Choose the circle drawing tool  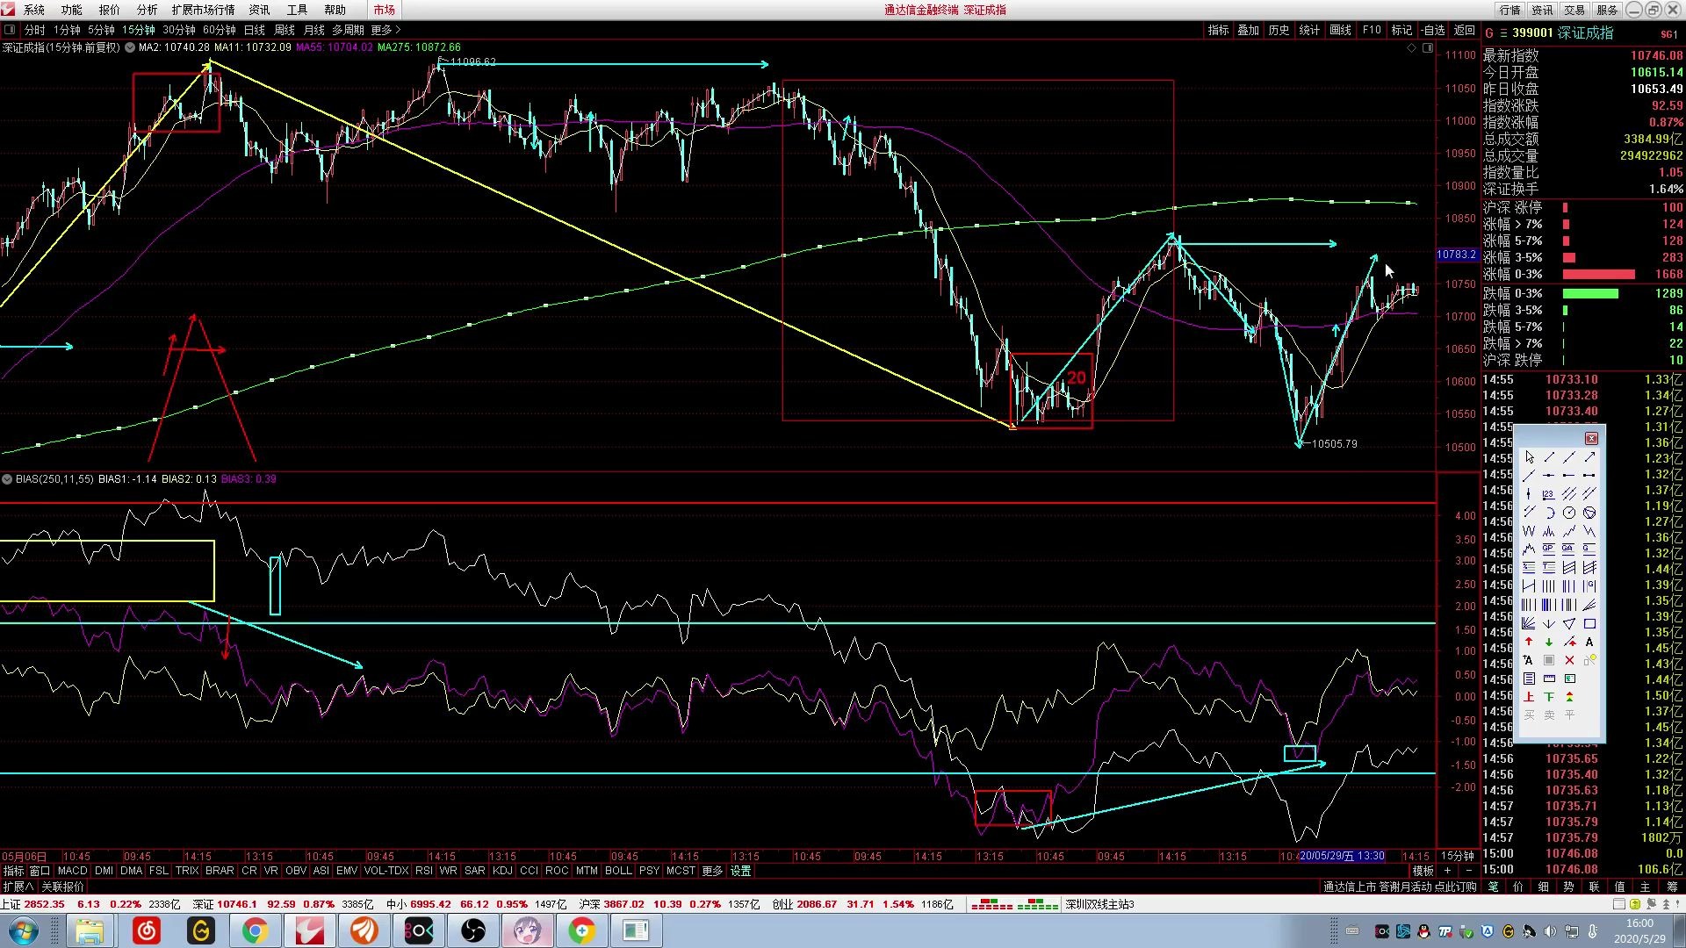(x=1569, y=513)
